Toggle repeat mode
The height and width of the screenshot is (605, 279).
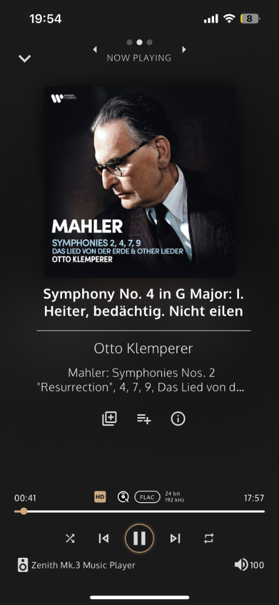208,538
